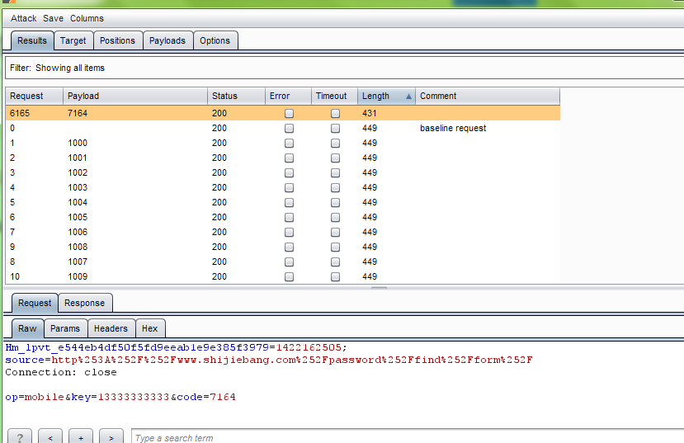Toggle Timeout checkbox for payload 1009
The width and height of the screenshot is (684, 443).
click(335, 276)
